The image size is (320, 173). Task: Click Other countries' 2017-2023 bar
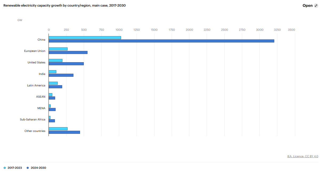click(x=58, y=129)
